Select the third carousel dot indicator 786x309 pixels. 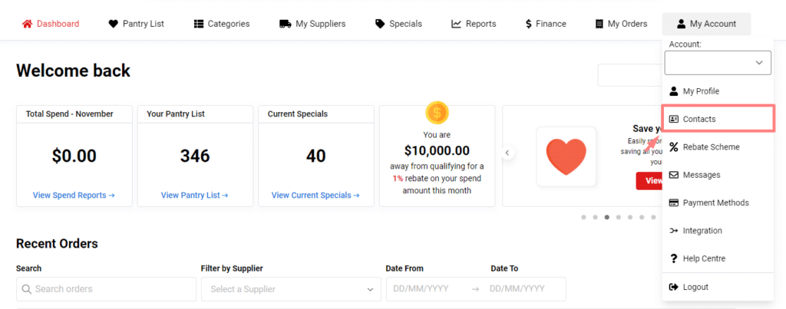(x=607, y=217)
